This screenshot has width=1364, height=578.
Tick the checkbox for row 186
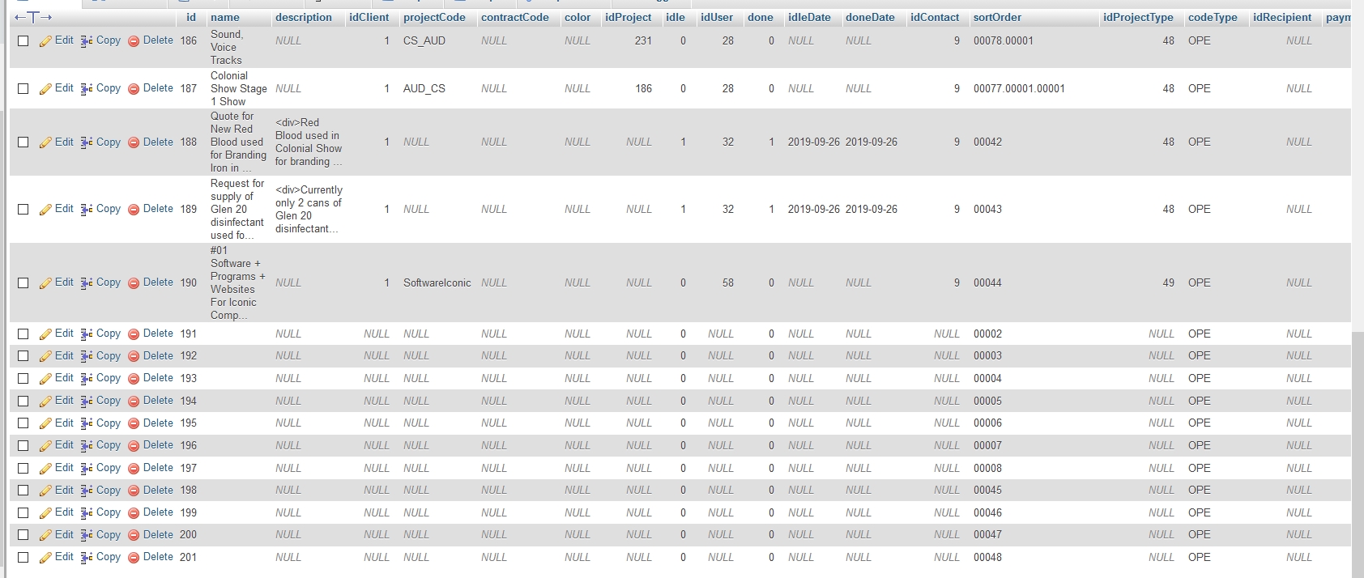coord(23,40)
